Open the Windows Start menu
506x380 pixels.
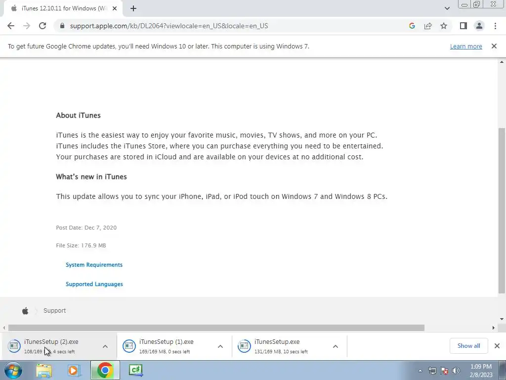pyautogui.click(x=13, y=370)
